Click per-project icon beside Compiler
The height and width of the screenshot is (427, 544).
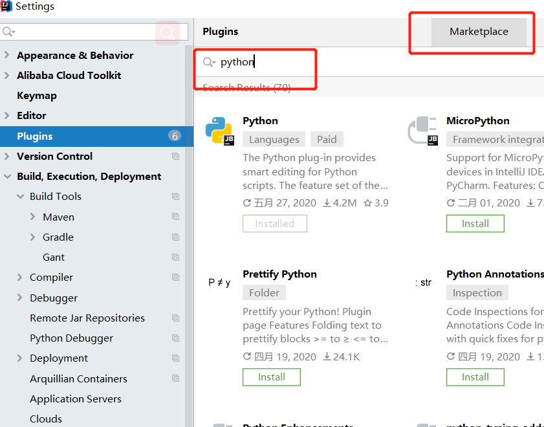(x=175, y=278)
